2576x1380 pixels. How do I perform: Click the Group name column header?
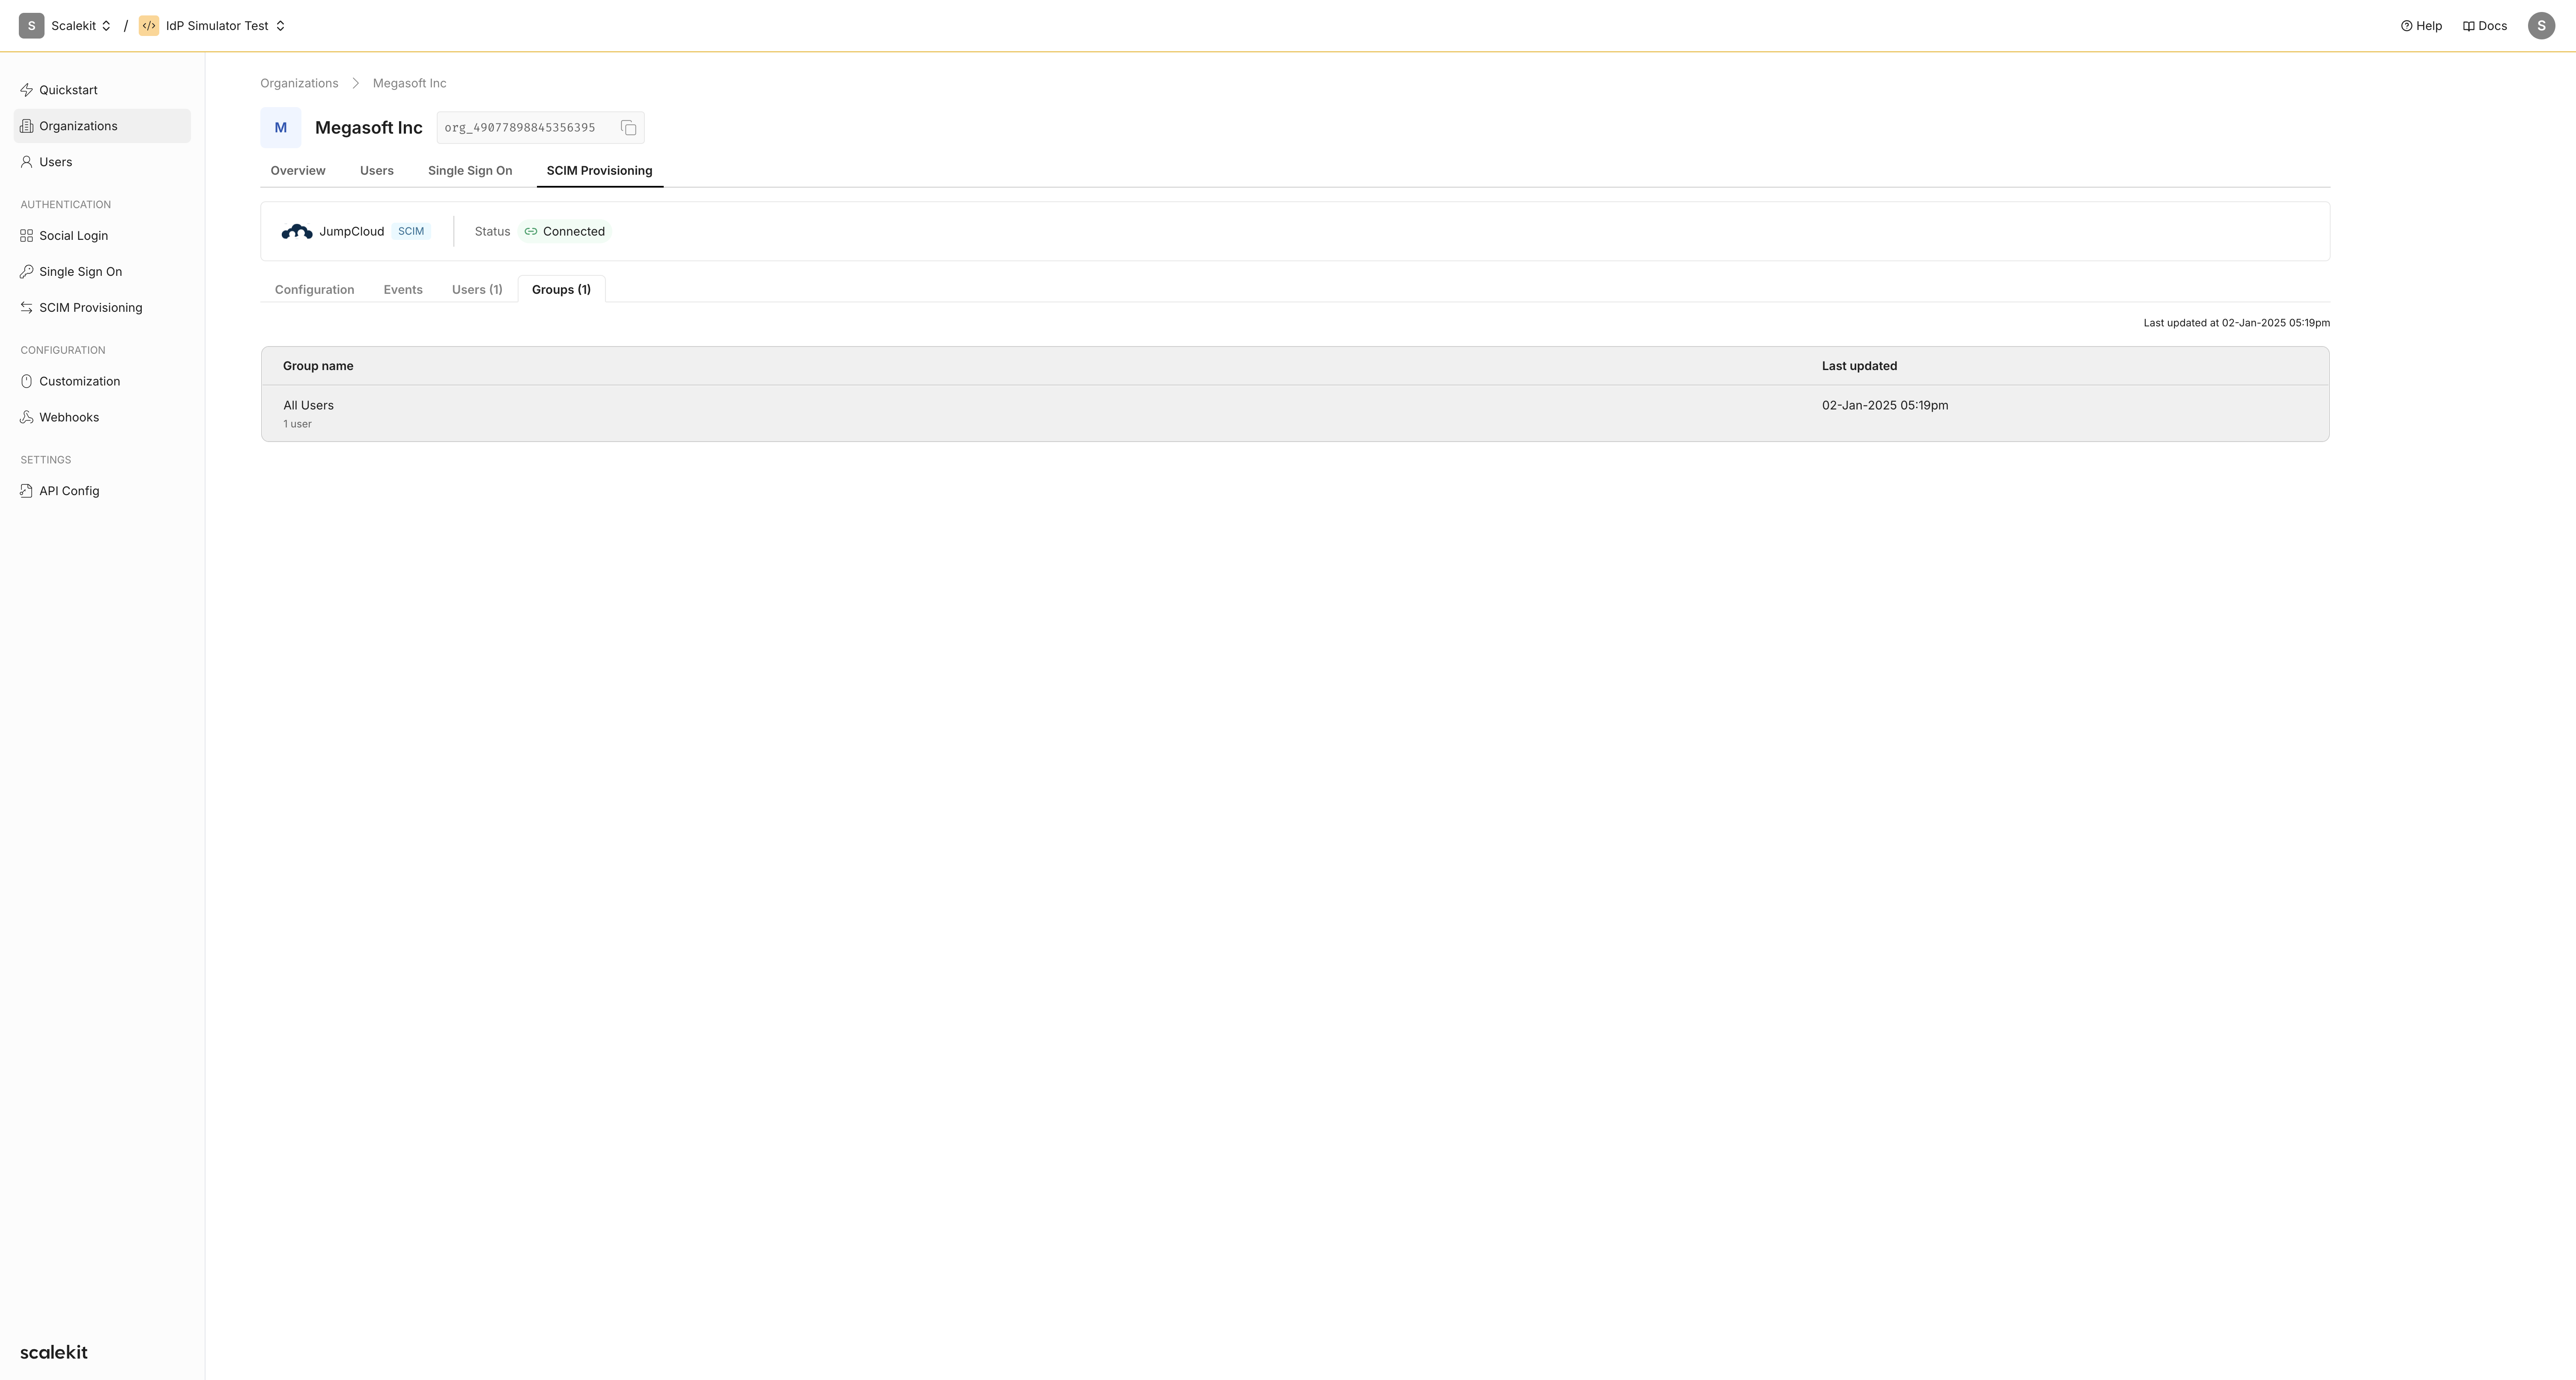[318, 366]
